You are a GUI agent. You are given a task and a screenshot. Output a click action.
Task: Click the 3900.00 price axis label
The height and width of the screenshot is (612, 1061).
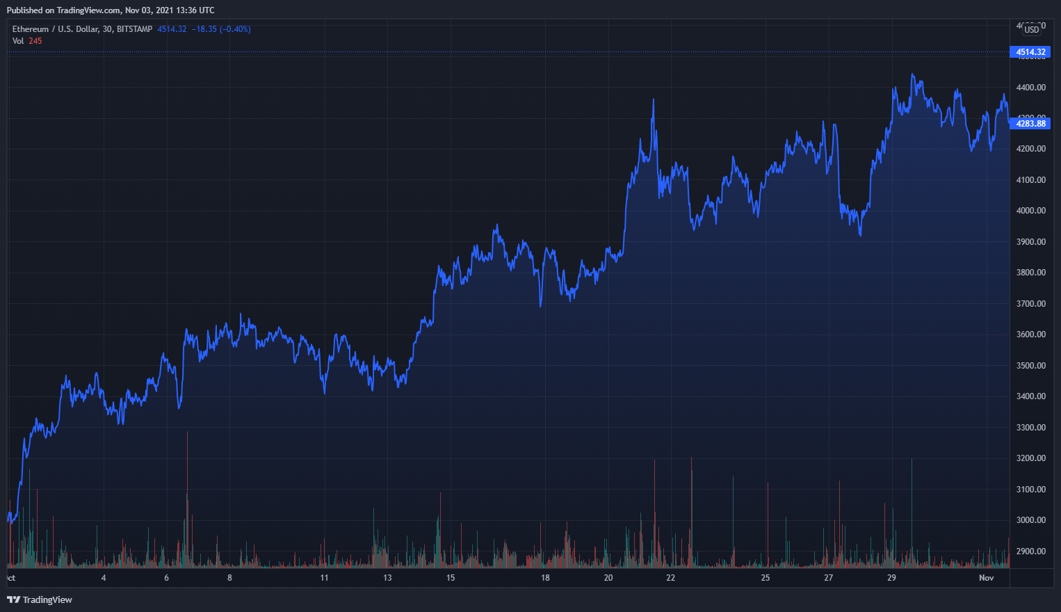(x=1031, y=242)
